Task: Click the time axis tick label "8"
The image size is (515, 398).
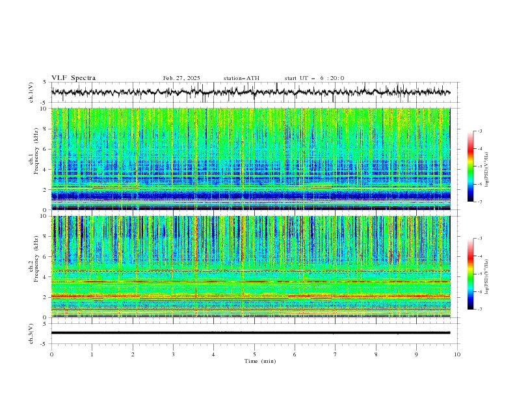Action: pos(376,354)
